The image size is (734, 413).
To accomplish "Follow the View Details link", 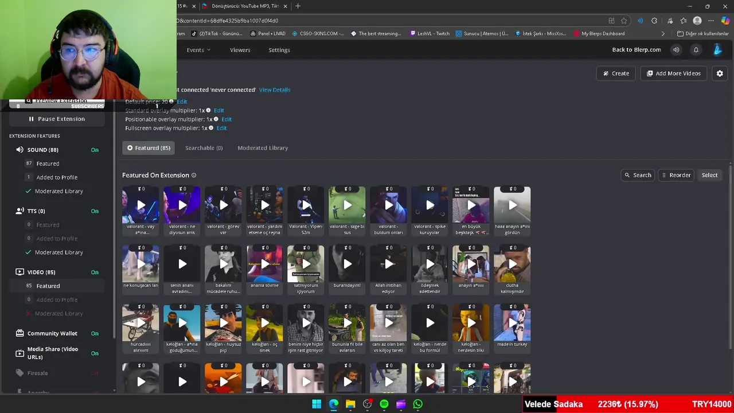I will point(275,89).
